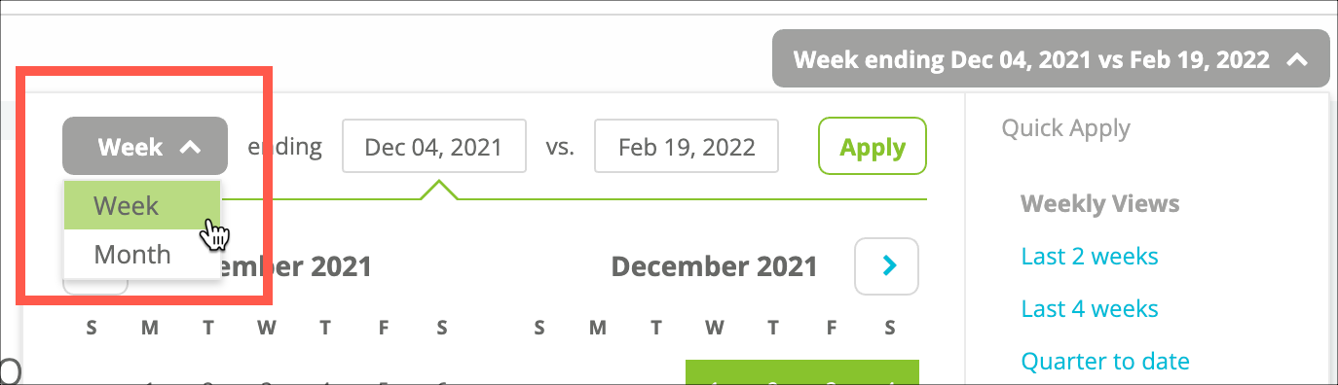Image resolution: width=1338 pixels, height=385 pixels.
Task: Click the Quick Apply panel title
Action: click(1066, 128)
